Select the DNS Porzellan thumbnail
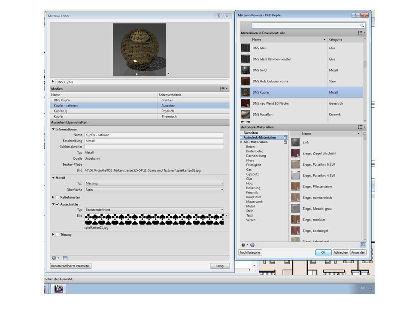Image resolution: width=412 pixels, height=309 pixels. [x=245, y=114]
